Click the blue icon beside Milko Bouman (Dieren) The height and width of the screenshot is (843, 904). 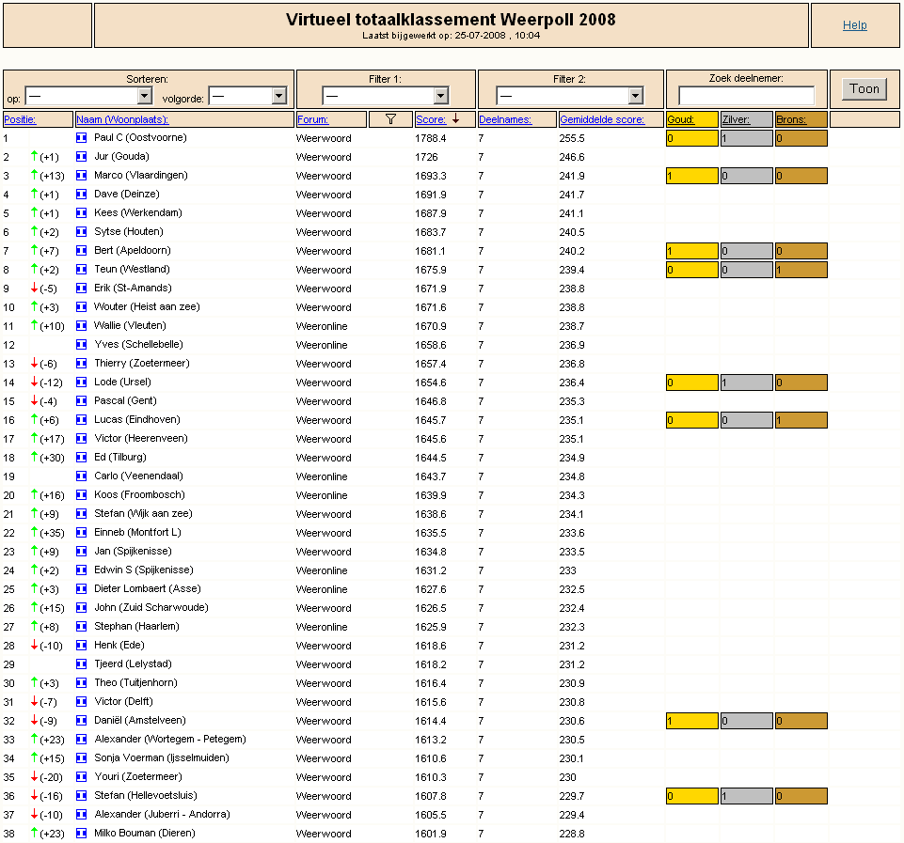[x=81, y=834]
